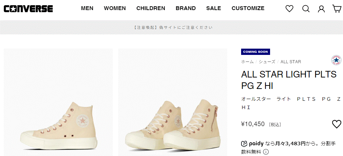Open the user account icon
The image size is (343, 156).
point(321,9)
